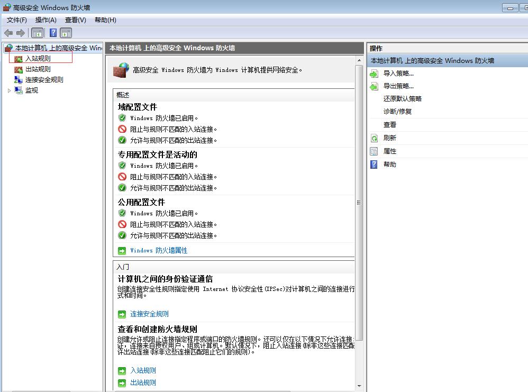Viewport: 528px width, 392px height.
Task: Click the 操作 pane title
Action: tap(376, 48)
